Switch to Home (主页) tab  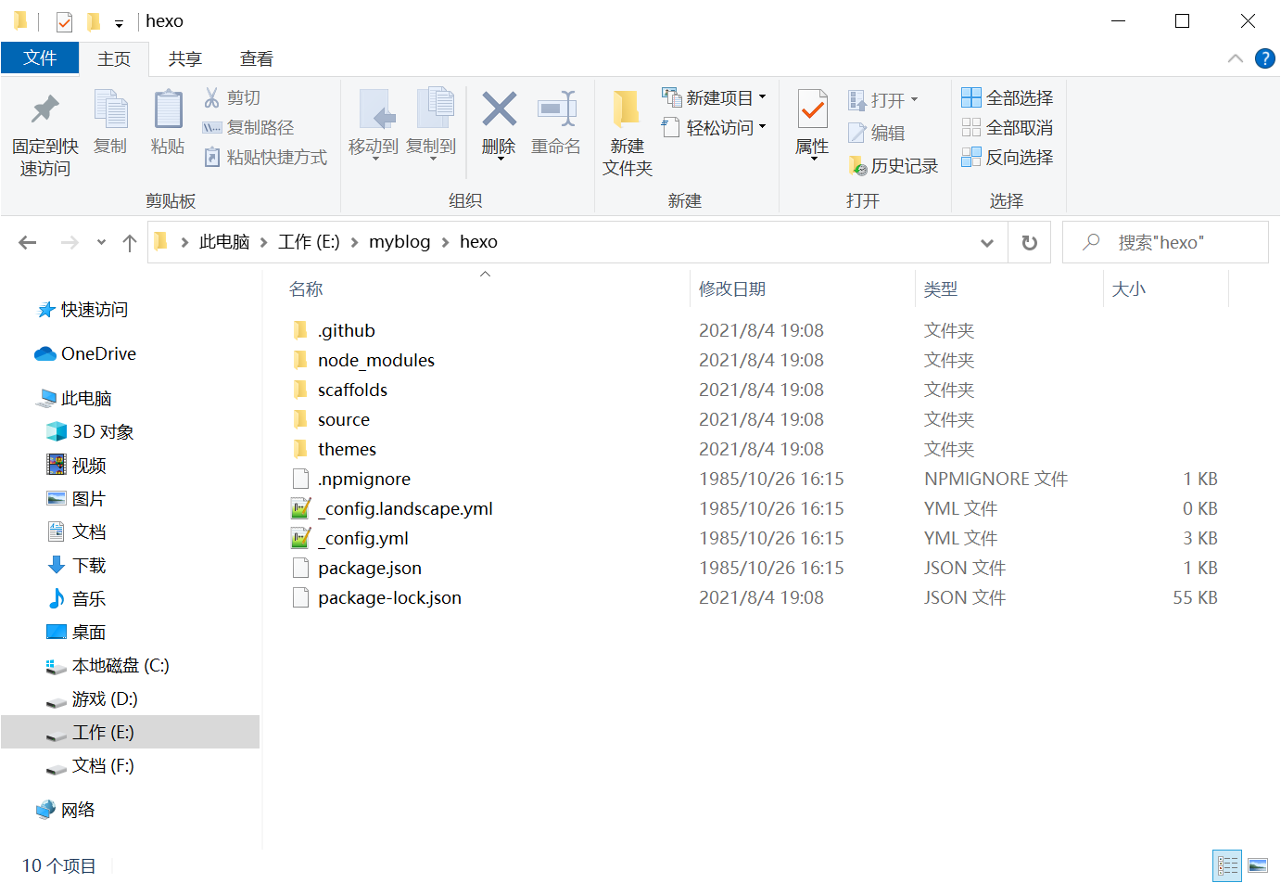point(114,58)
